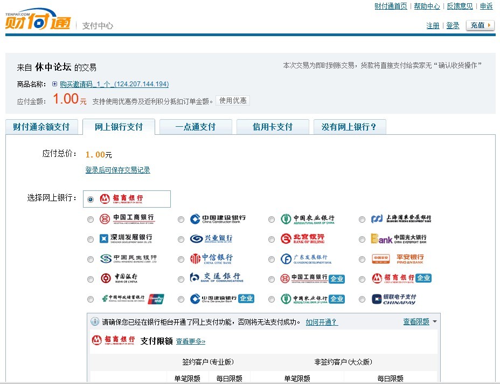Open the 信用卡支付 tab

273,127
